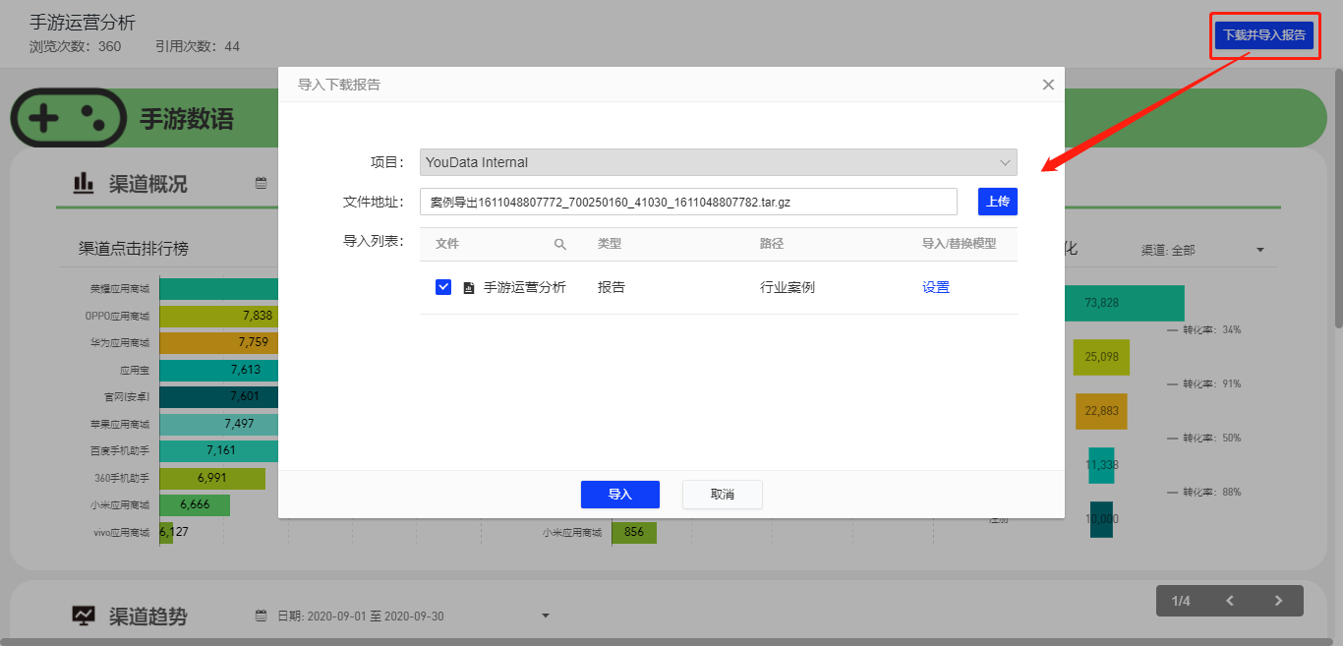Screen dimensions: 1343x646
Task: Click the search icon in file column
Action: coord(560,244)
